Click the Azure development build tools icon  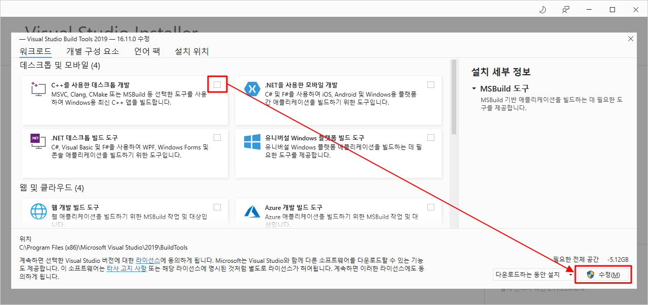[252, 211]
